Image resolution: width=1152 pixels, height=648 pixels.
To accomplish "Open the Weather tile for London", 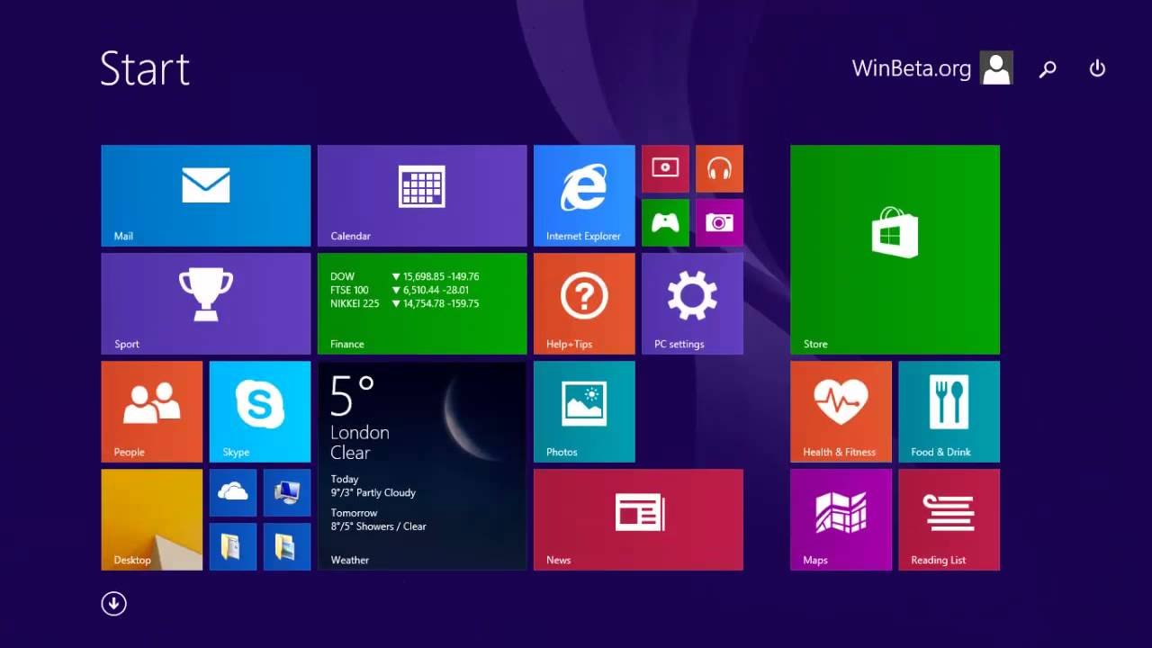I will click(422, 465).
